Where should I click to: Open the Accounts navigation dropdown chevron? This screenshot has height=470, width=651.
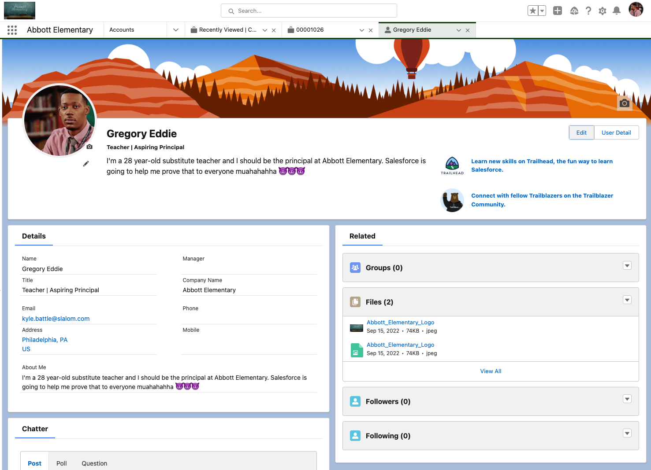176,30
